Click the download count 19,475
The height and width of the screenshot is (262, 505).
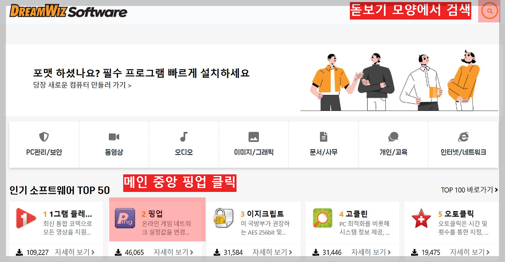click(x=431, y=253)
